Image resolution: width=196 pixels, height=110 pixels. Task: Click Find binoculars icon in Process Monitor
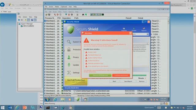[x=83, y=15]
